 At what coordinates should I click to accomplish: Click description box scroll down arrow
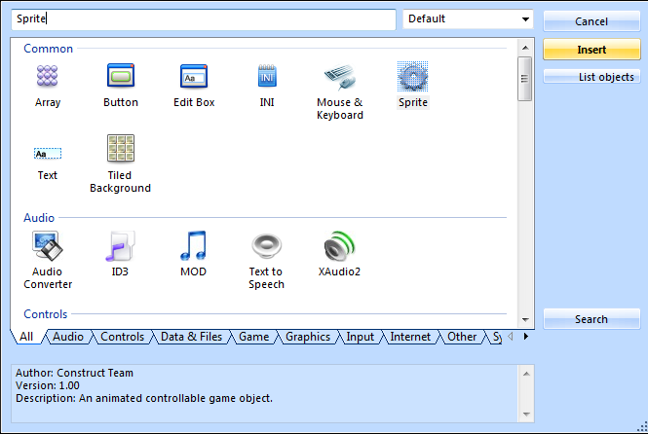[x=526, y=415]
